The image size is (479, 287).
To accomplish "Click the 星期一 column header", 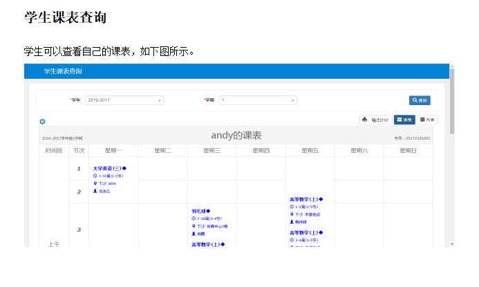I will pyautogui.click(x=113, y=150).
